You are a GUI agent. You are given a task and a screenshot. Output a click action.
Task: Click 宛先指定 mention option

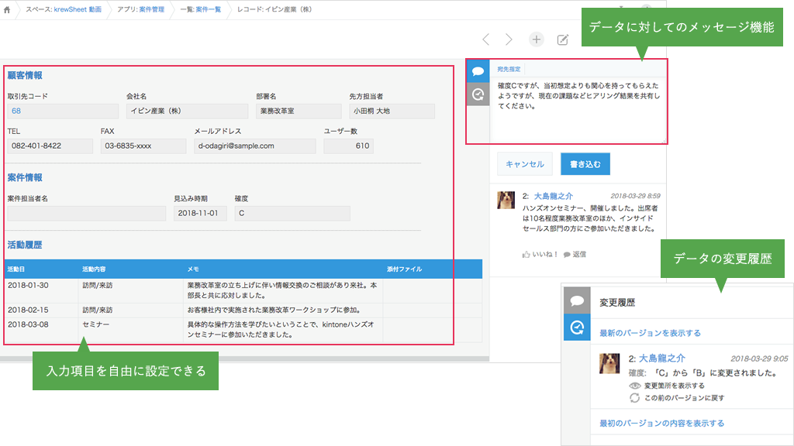509,69
